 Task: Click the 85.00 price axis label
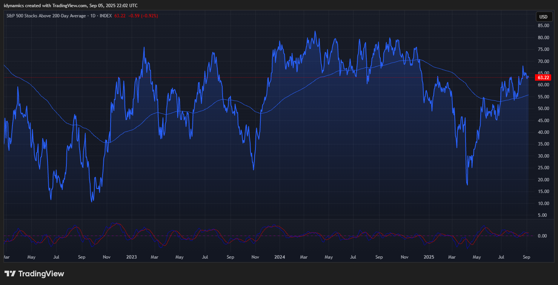click(x=543, y=26)
